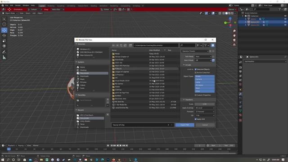The width and height of the screenshot is (288, 162).
Task: Toggle the Mesh object type in list
Action: click(x=204, y=88)
